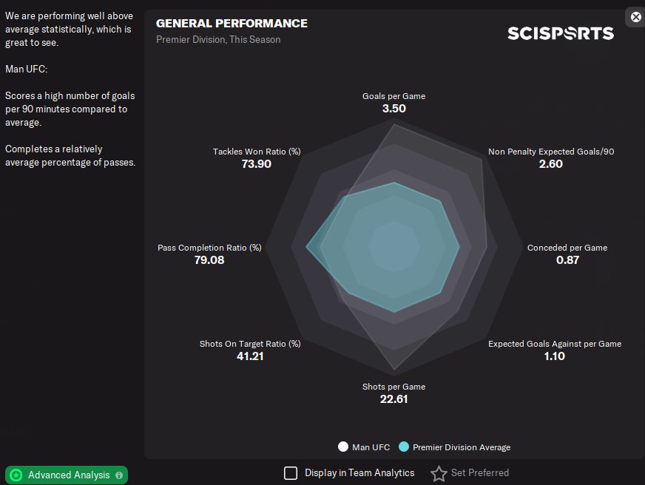Select the Shots per Game axis label

pos(394,387)
